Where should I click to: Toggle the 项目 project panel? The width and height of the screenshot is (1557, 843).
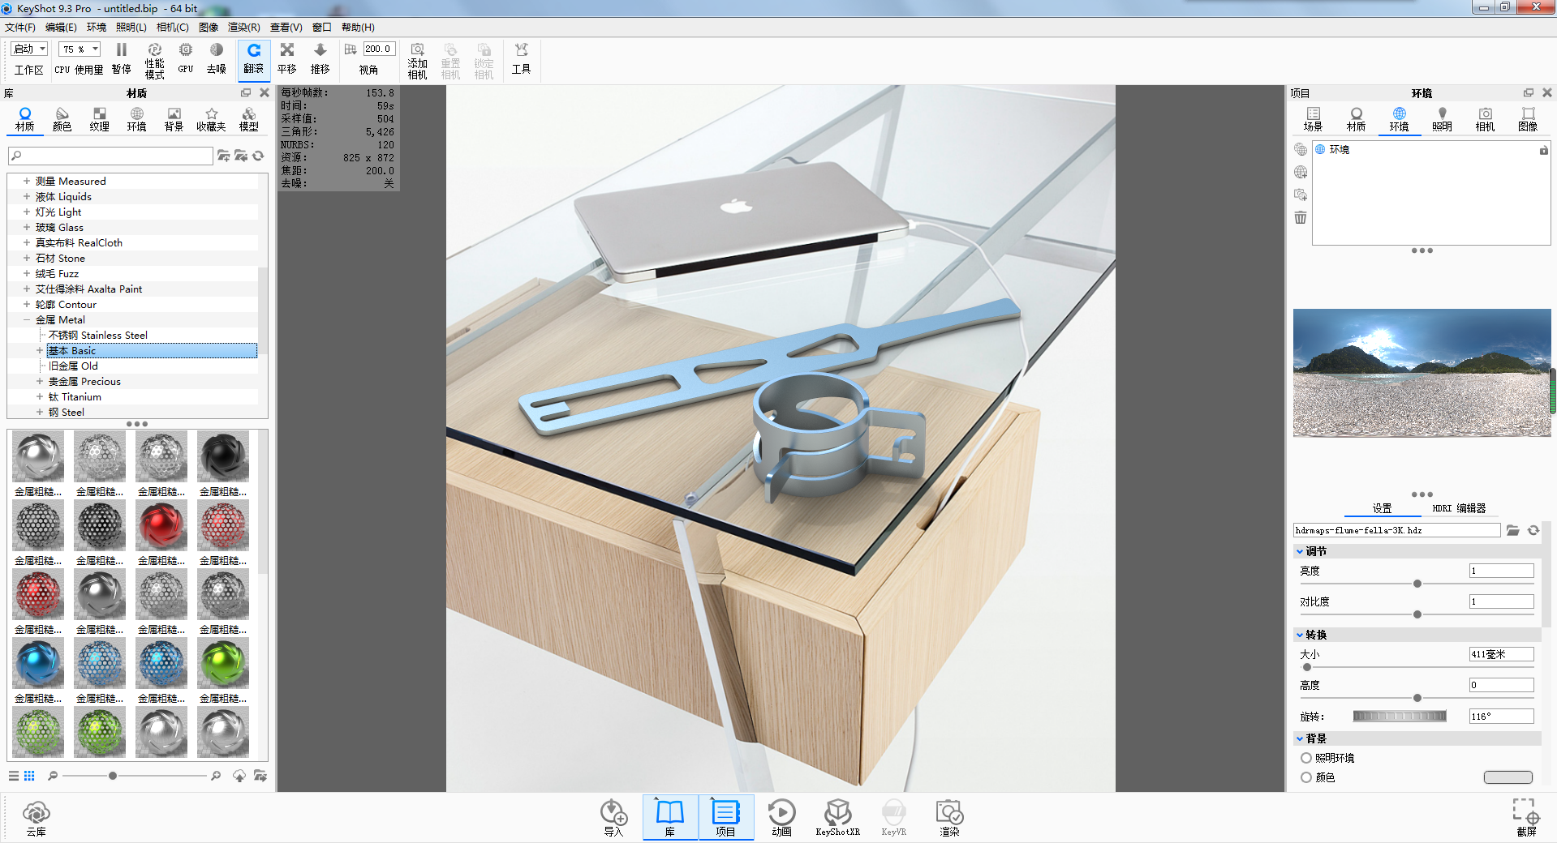coord(725,817)
